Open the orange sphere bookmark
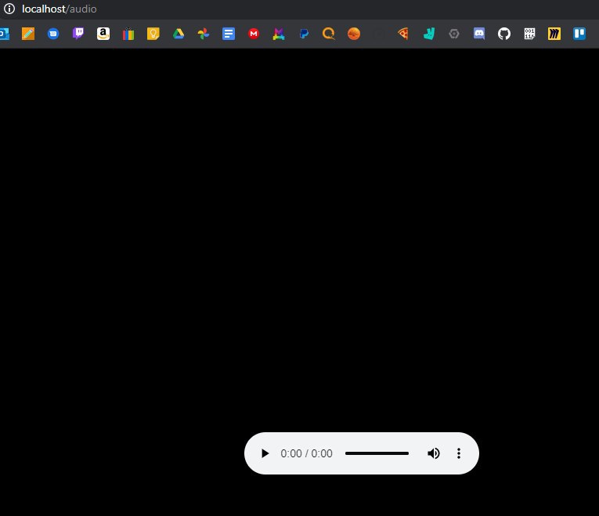 click(x=354, y=34)
